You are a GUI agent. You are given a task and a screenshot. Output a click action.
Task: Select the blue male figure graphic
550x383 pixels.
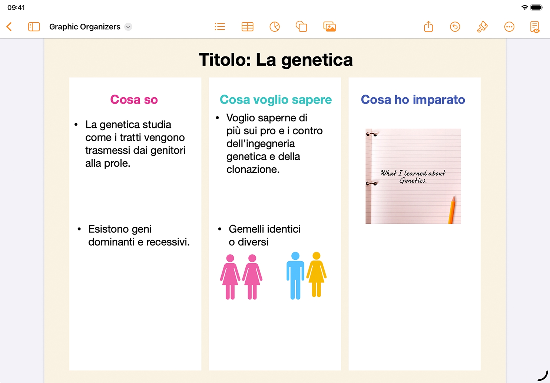[x=295, y=276]
